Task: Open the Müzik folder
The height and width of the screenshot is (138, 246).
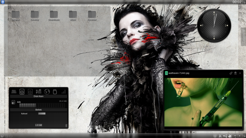Action: click(x=73, y=16)
